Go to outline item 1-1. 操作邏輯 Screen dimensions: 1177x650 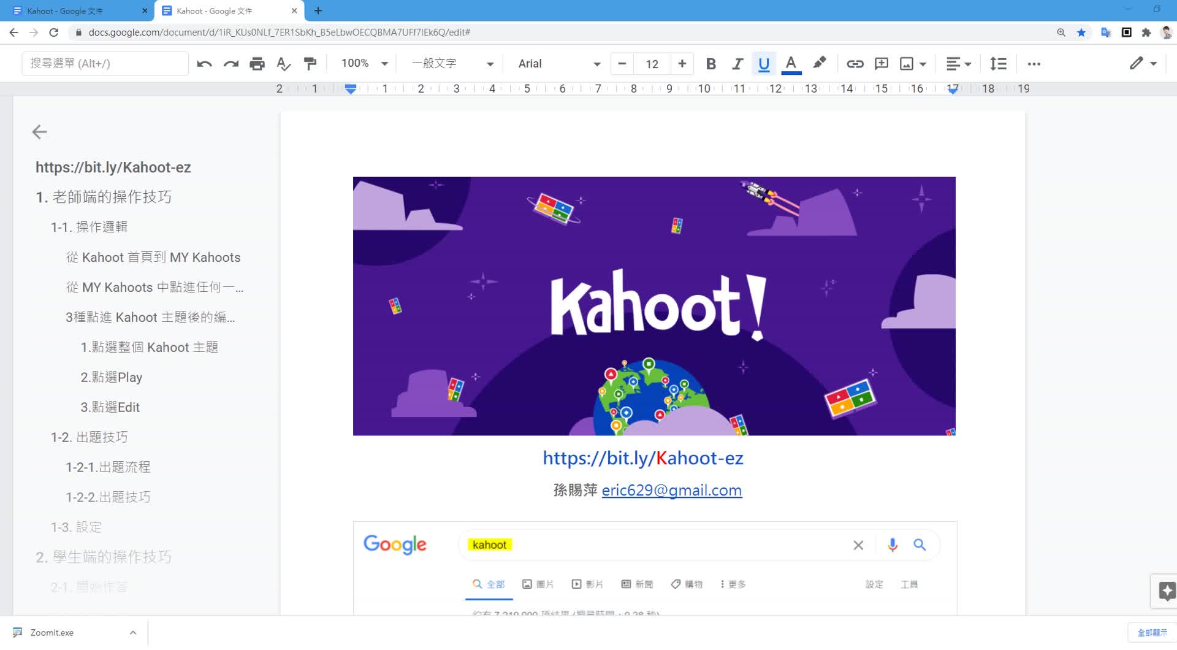[x=89, y=227]
